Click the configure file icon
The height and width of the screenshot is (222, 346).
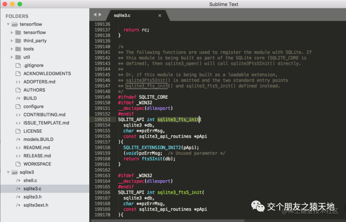point(18,106)
